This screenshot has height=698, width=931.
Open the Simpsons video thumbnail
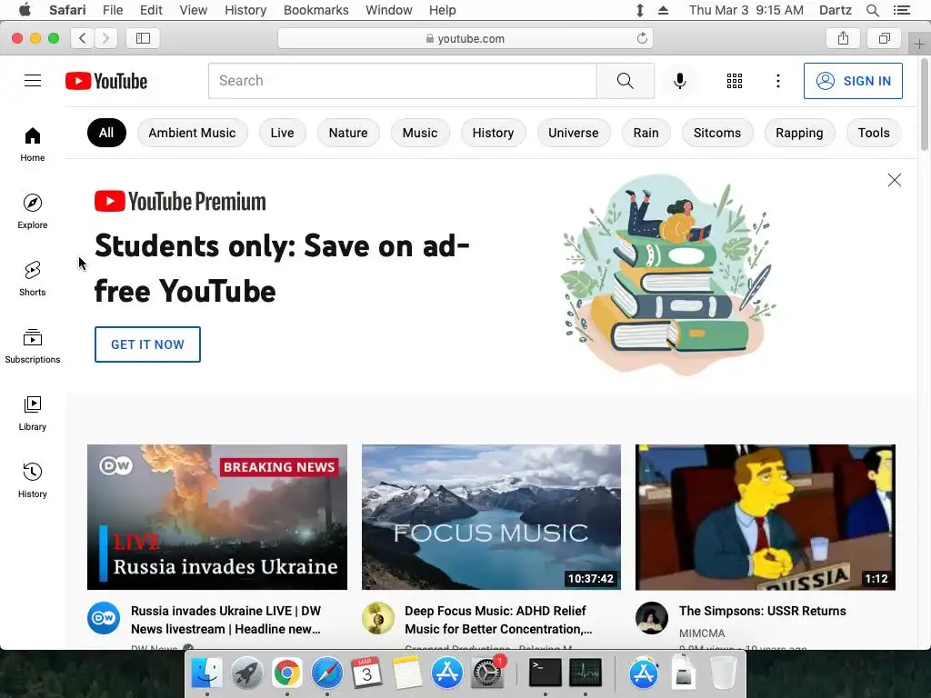point(766,517)
